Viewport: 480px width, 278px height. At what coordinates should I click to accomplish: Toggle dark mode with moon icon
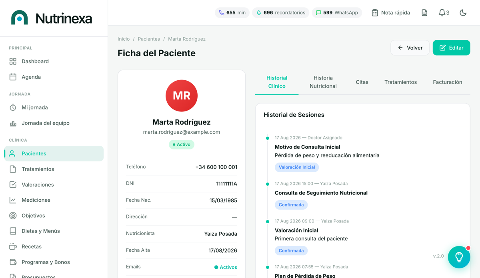click(x=463, y=13)
